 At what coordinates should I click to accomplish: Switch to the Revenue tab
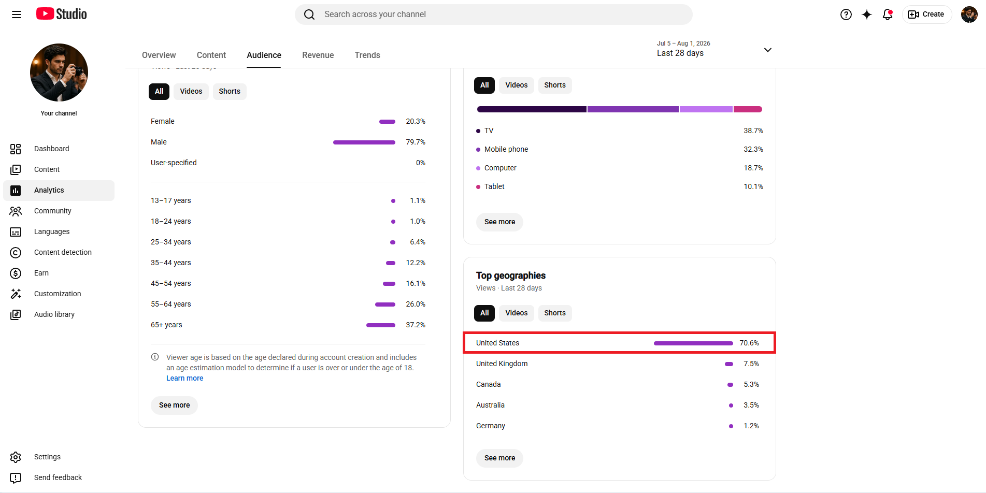pos(318,55)
